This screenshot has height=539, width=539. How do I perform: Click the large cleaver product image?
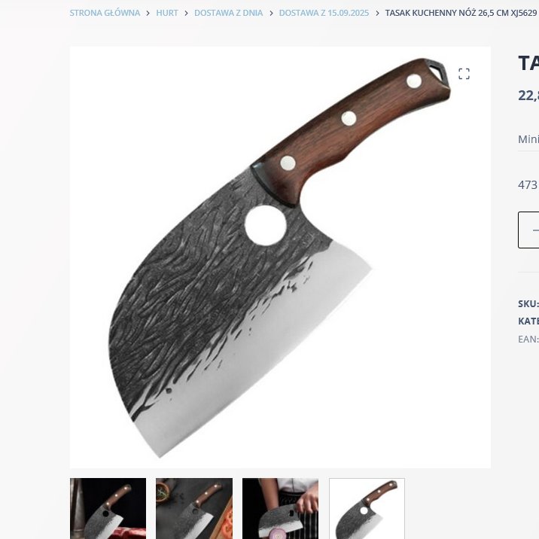click(280, 257)
